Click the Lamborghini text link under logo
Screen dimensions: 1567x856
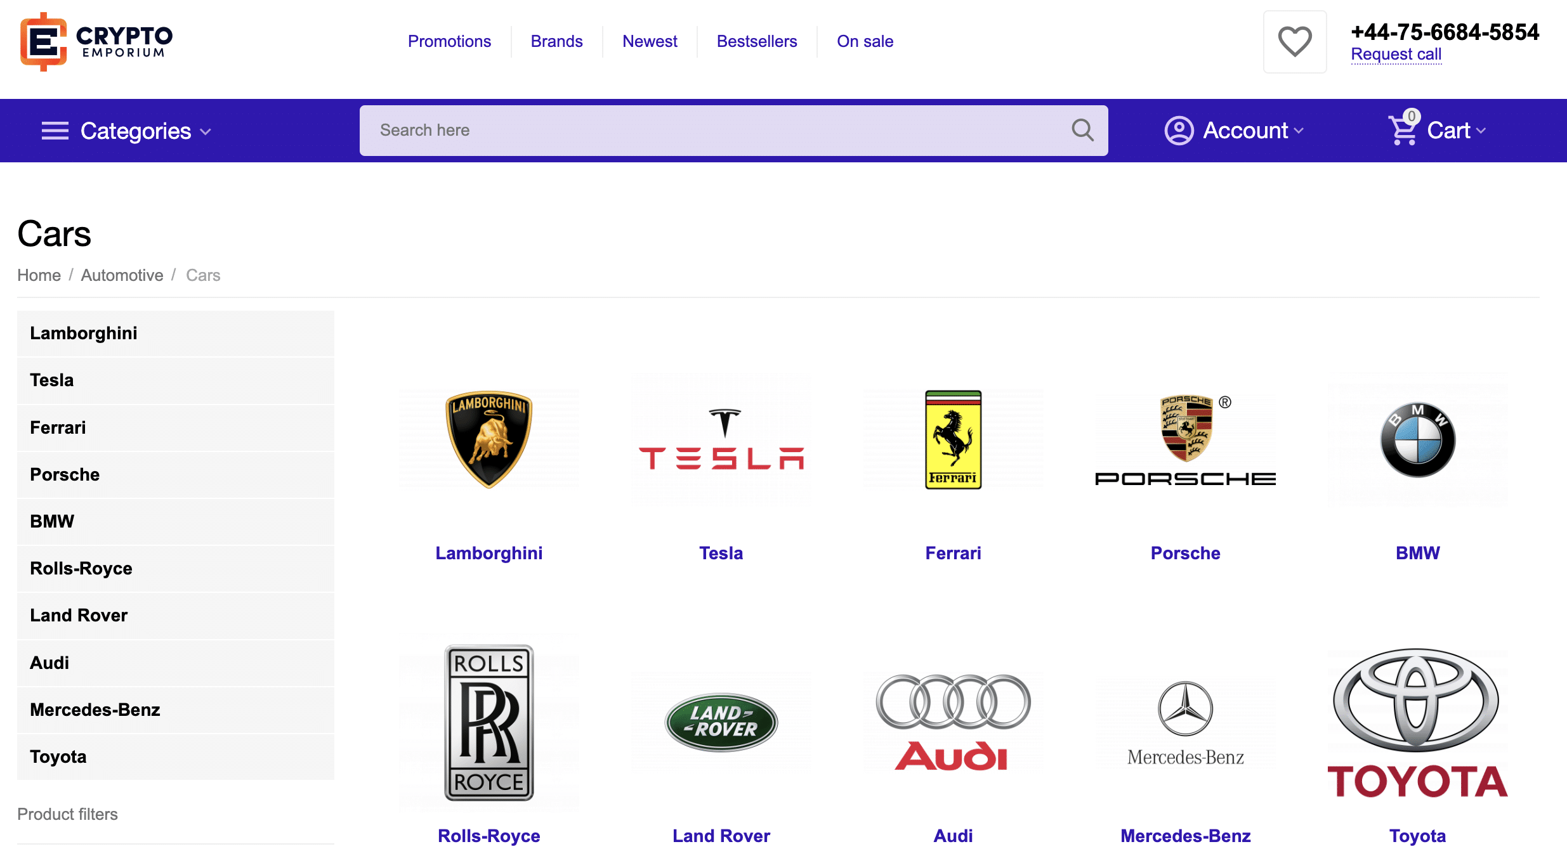[x=488, y=553]
